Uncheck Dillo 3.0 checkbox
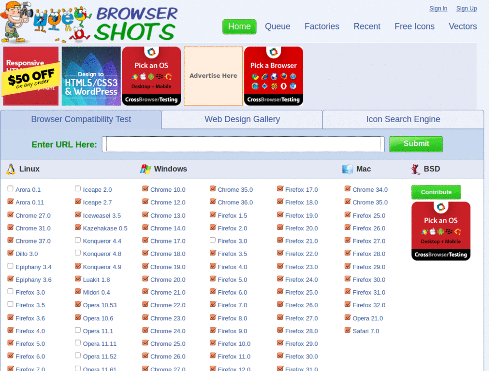The image size is (495, 371). tap(11, 253)
